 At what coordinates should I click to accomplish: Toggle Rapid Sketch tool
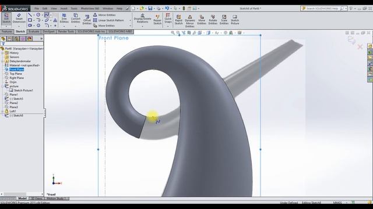(x=179, y=19)
